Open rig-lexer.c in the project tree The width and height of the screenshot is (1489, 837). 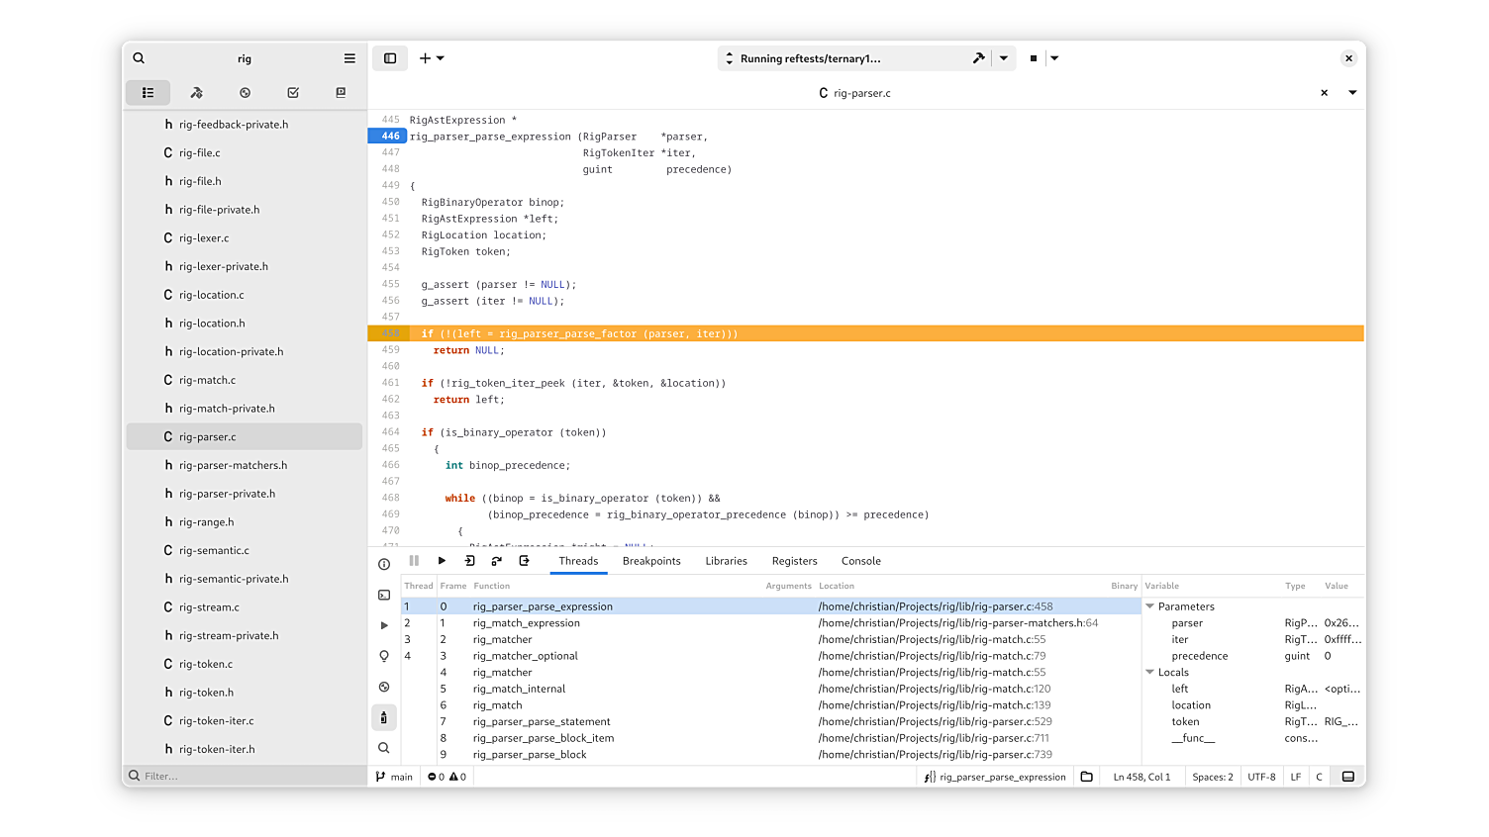coord(204,238)
